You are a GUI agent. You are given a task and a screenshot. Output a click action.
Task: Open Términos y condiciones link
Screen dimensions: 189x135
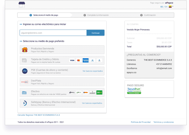coord(163,122)
